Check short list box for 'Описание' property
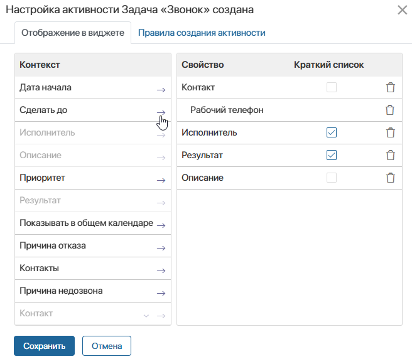Screen dimensions: 412x359 click(x=332, y=178)
